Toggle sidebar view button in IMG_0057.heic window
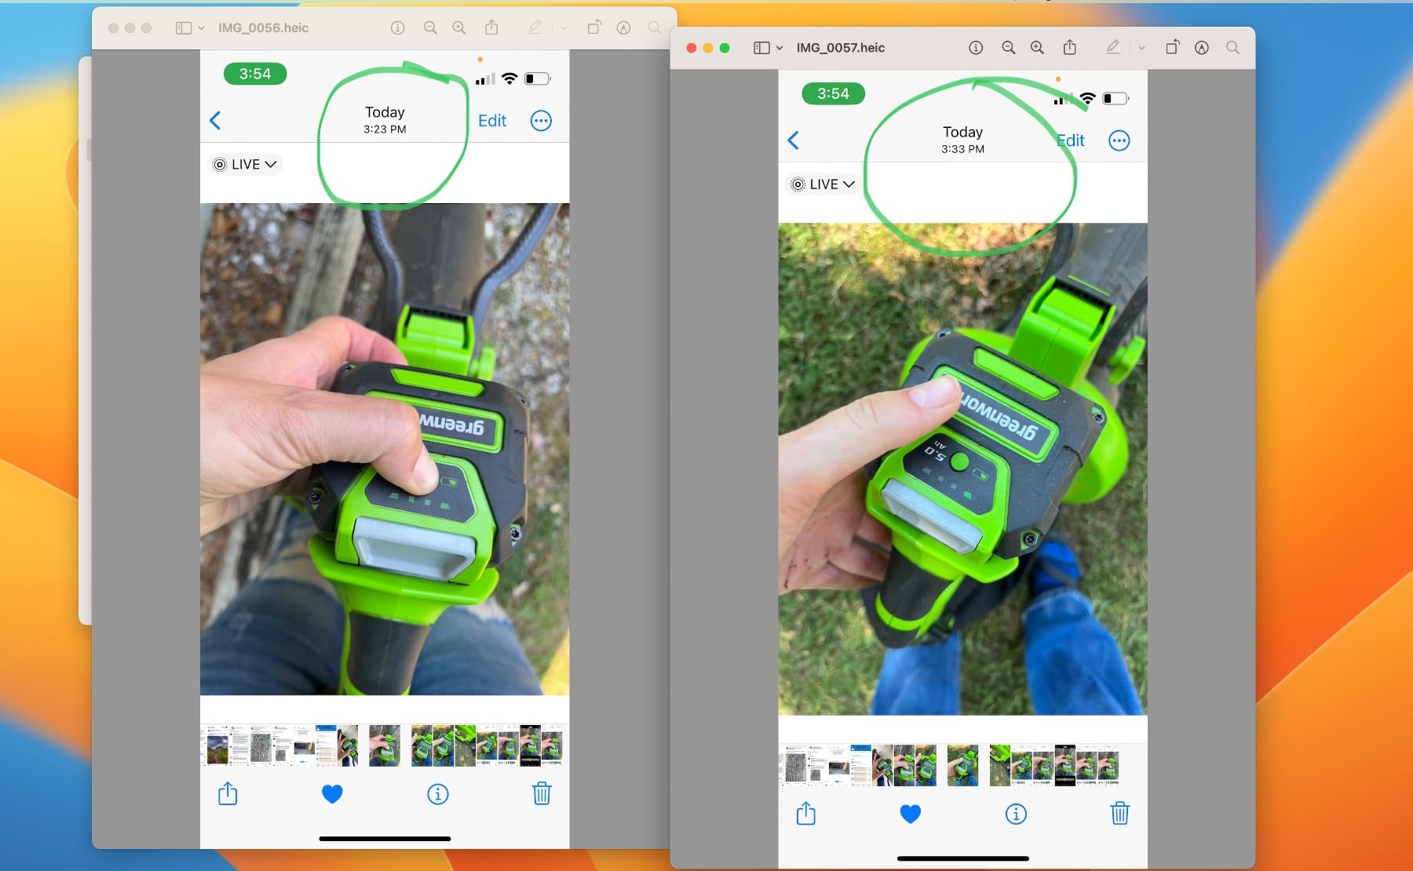 coord(761,48)
